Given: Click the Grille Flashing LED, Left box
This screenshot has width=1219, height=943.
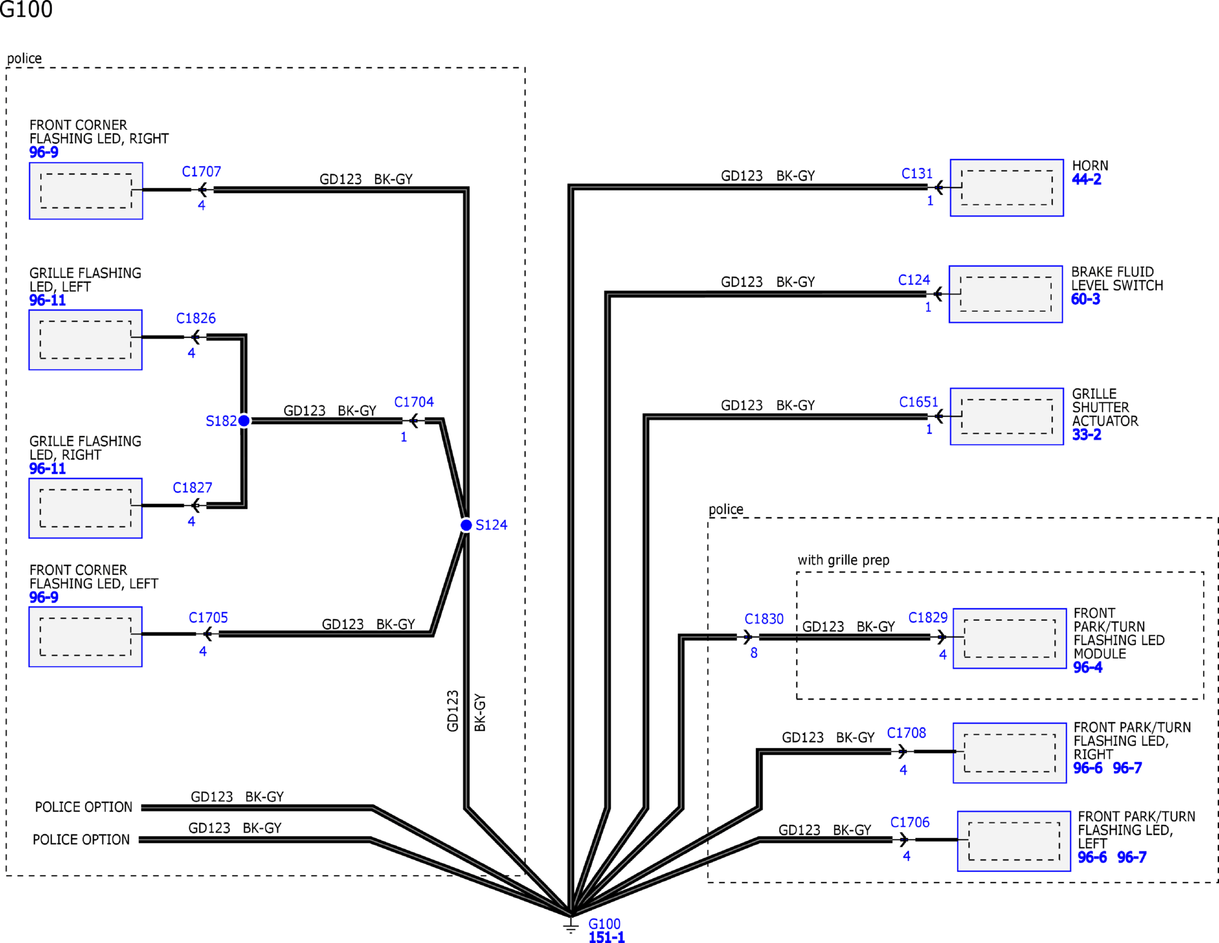Looking at the screenshot, I should point(85,340).
